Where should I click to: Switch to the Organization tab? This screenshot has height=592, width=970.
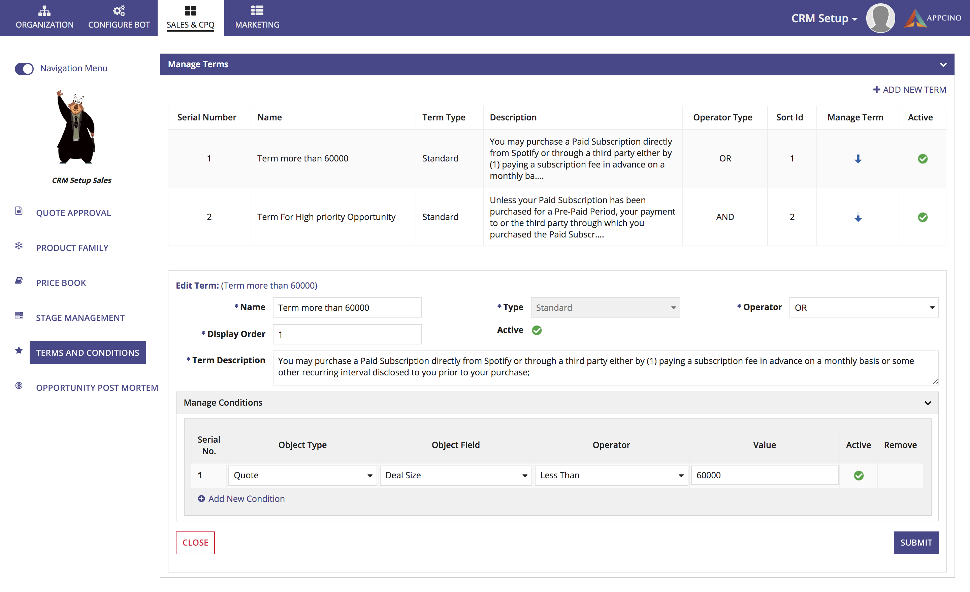point(44,18)
